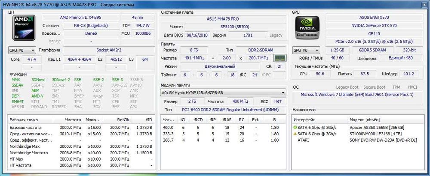Click the tCL column header

tap(183, 120)
